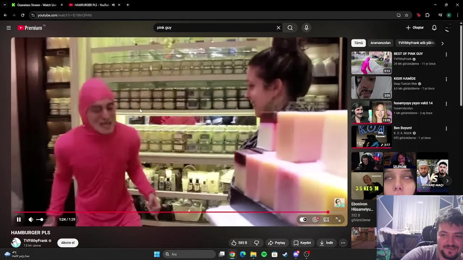463x260 pixels.
Task: Open the YouTube account avatar menu
Action: pos(448,28)
